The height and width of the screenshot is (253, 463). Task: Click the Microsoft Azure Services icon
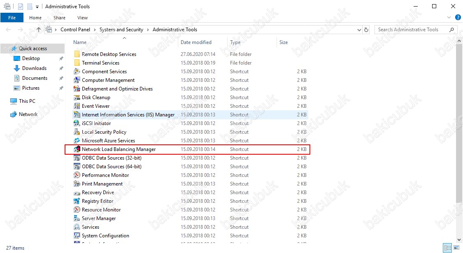click(77, 141)
